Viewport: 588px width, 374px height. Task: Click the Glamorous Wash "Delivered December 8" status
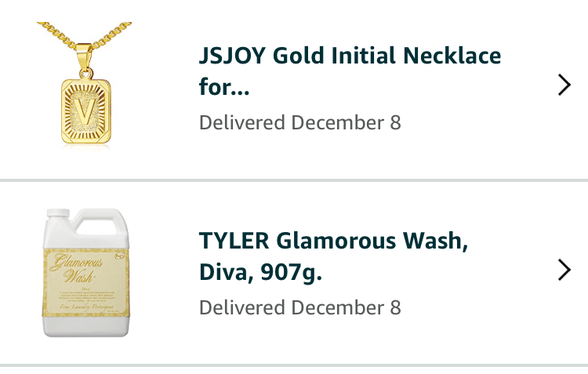tap(299, 307)
